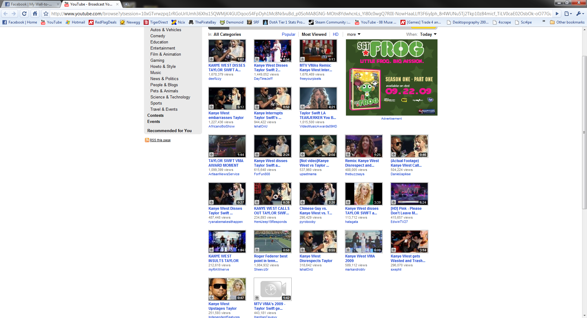Open the page menu icon
The width and height of the screenshot is (587, 318).
click(568, 13)
